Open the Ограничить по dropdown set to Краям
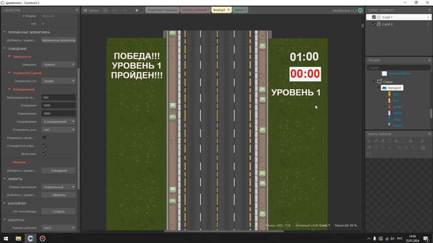Viewport: 433px width, 243px height. [x=59, y=81]
